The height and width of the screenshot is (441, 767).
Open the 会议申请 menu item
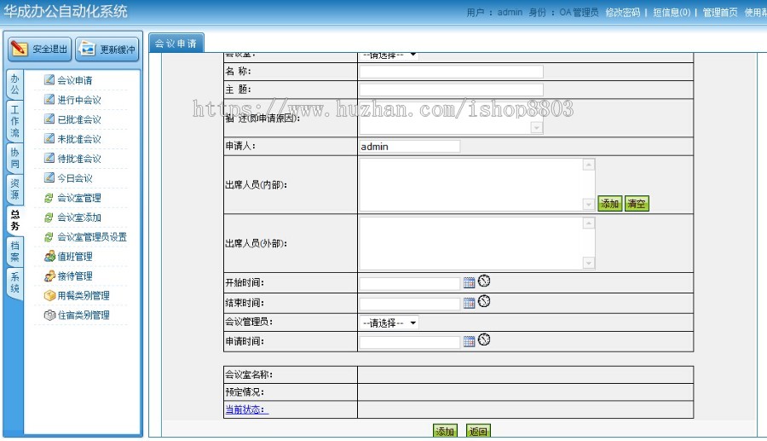74,80
